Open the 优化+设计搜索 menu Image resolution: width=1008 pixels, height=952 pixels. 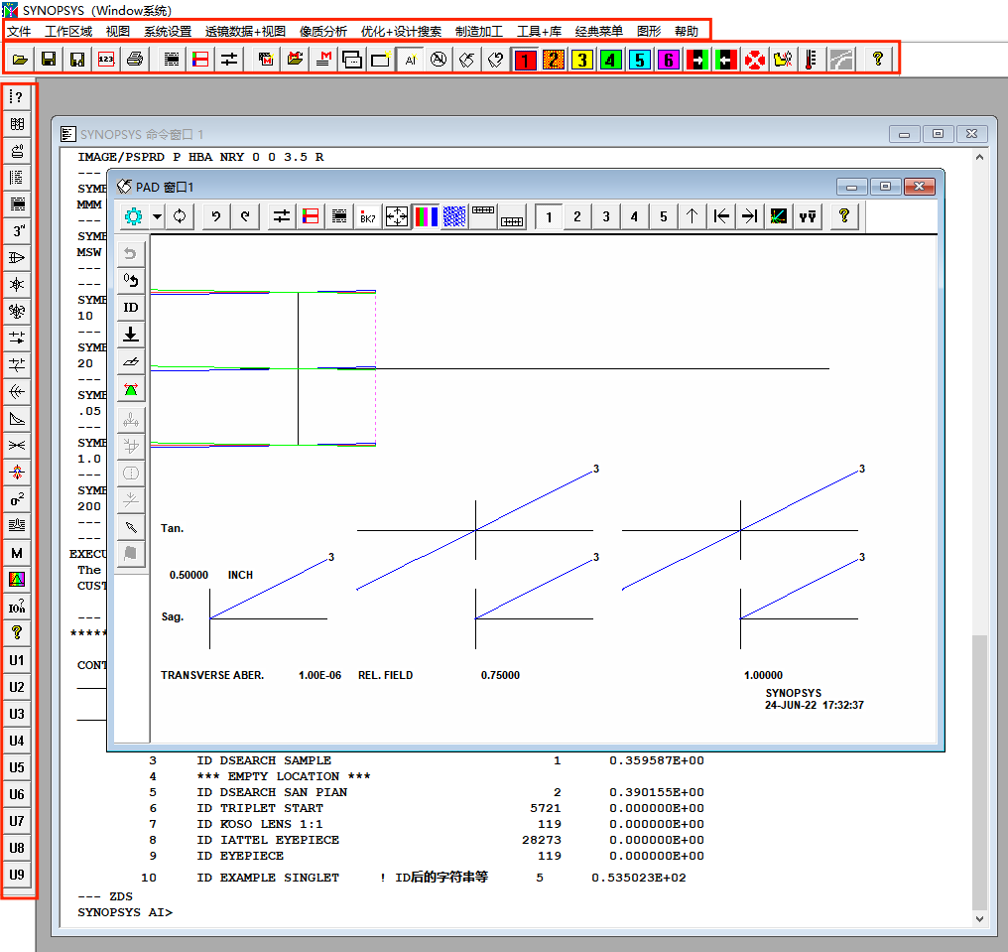[401, 31]
